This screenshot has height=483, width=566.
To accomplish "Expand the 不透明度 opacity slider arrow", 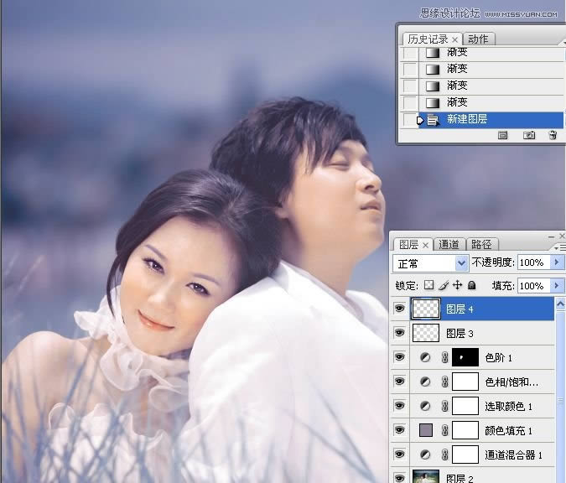I will point(555,262).
